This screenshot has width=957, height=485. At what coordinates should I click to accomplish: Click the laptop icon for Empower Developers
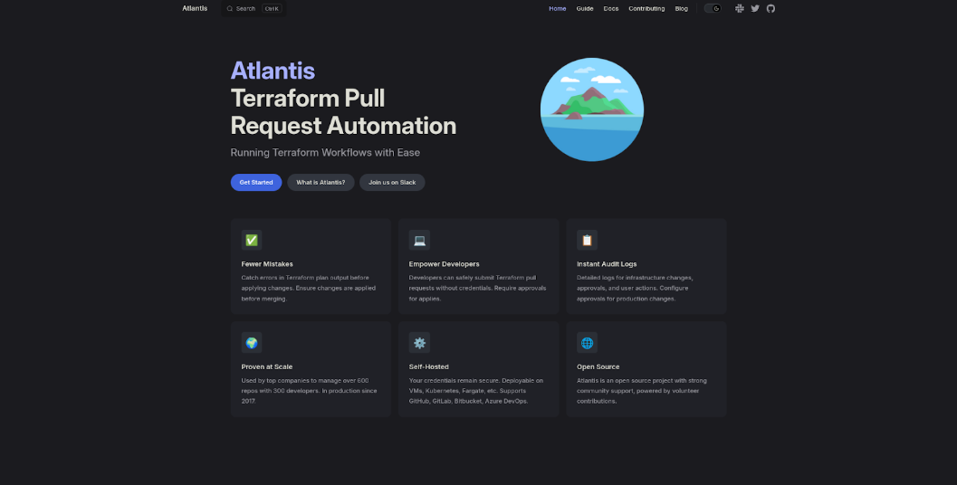[x=419, y=240]
